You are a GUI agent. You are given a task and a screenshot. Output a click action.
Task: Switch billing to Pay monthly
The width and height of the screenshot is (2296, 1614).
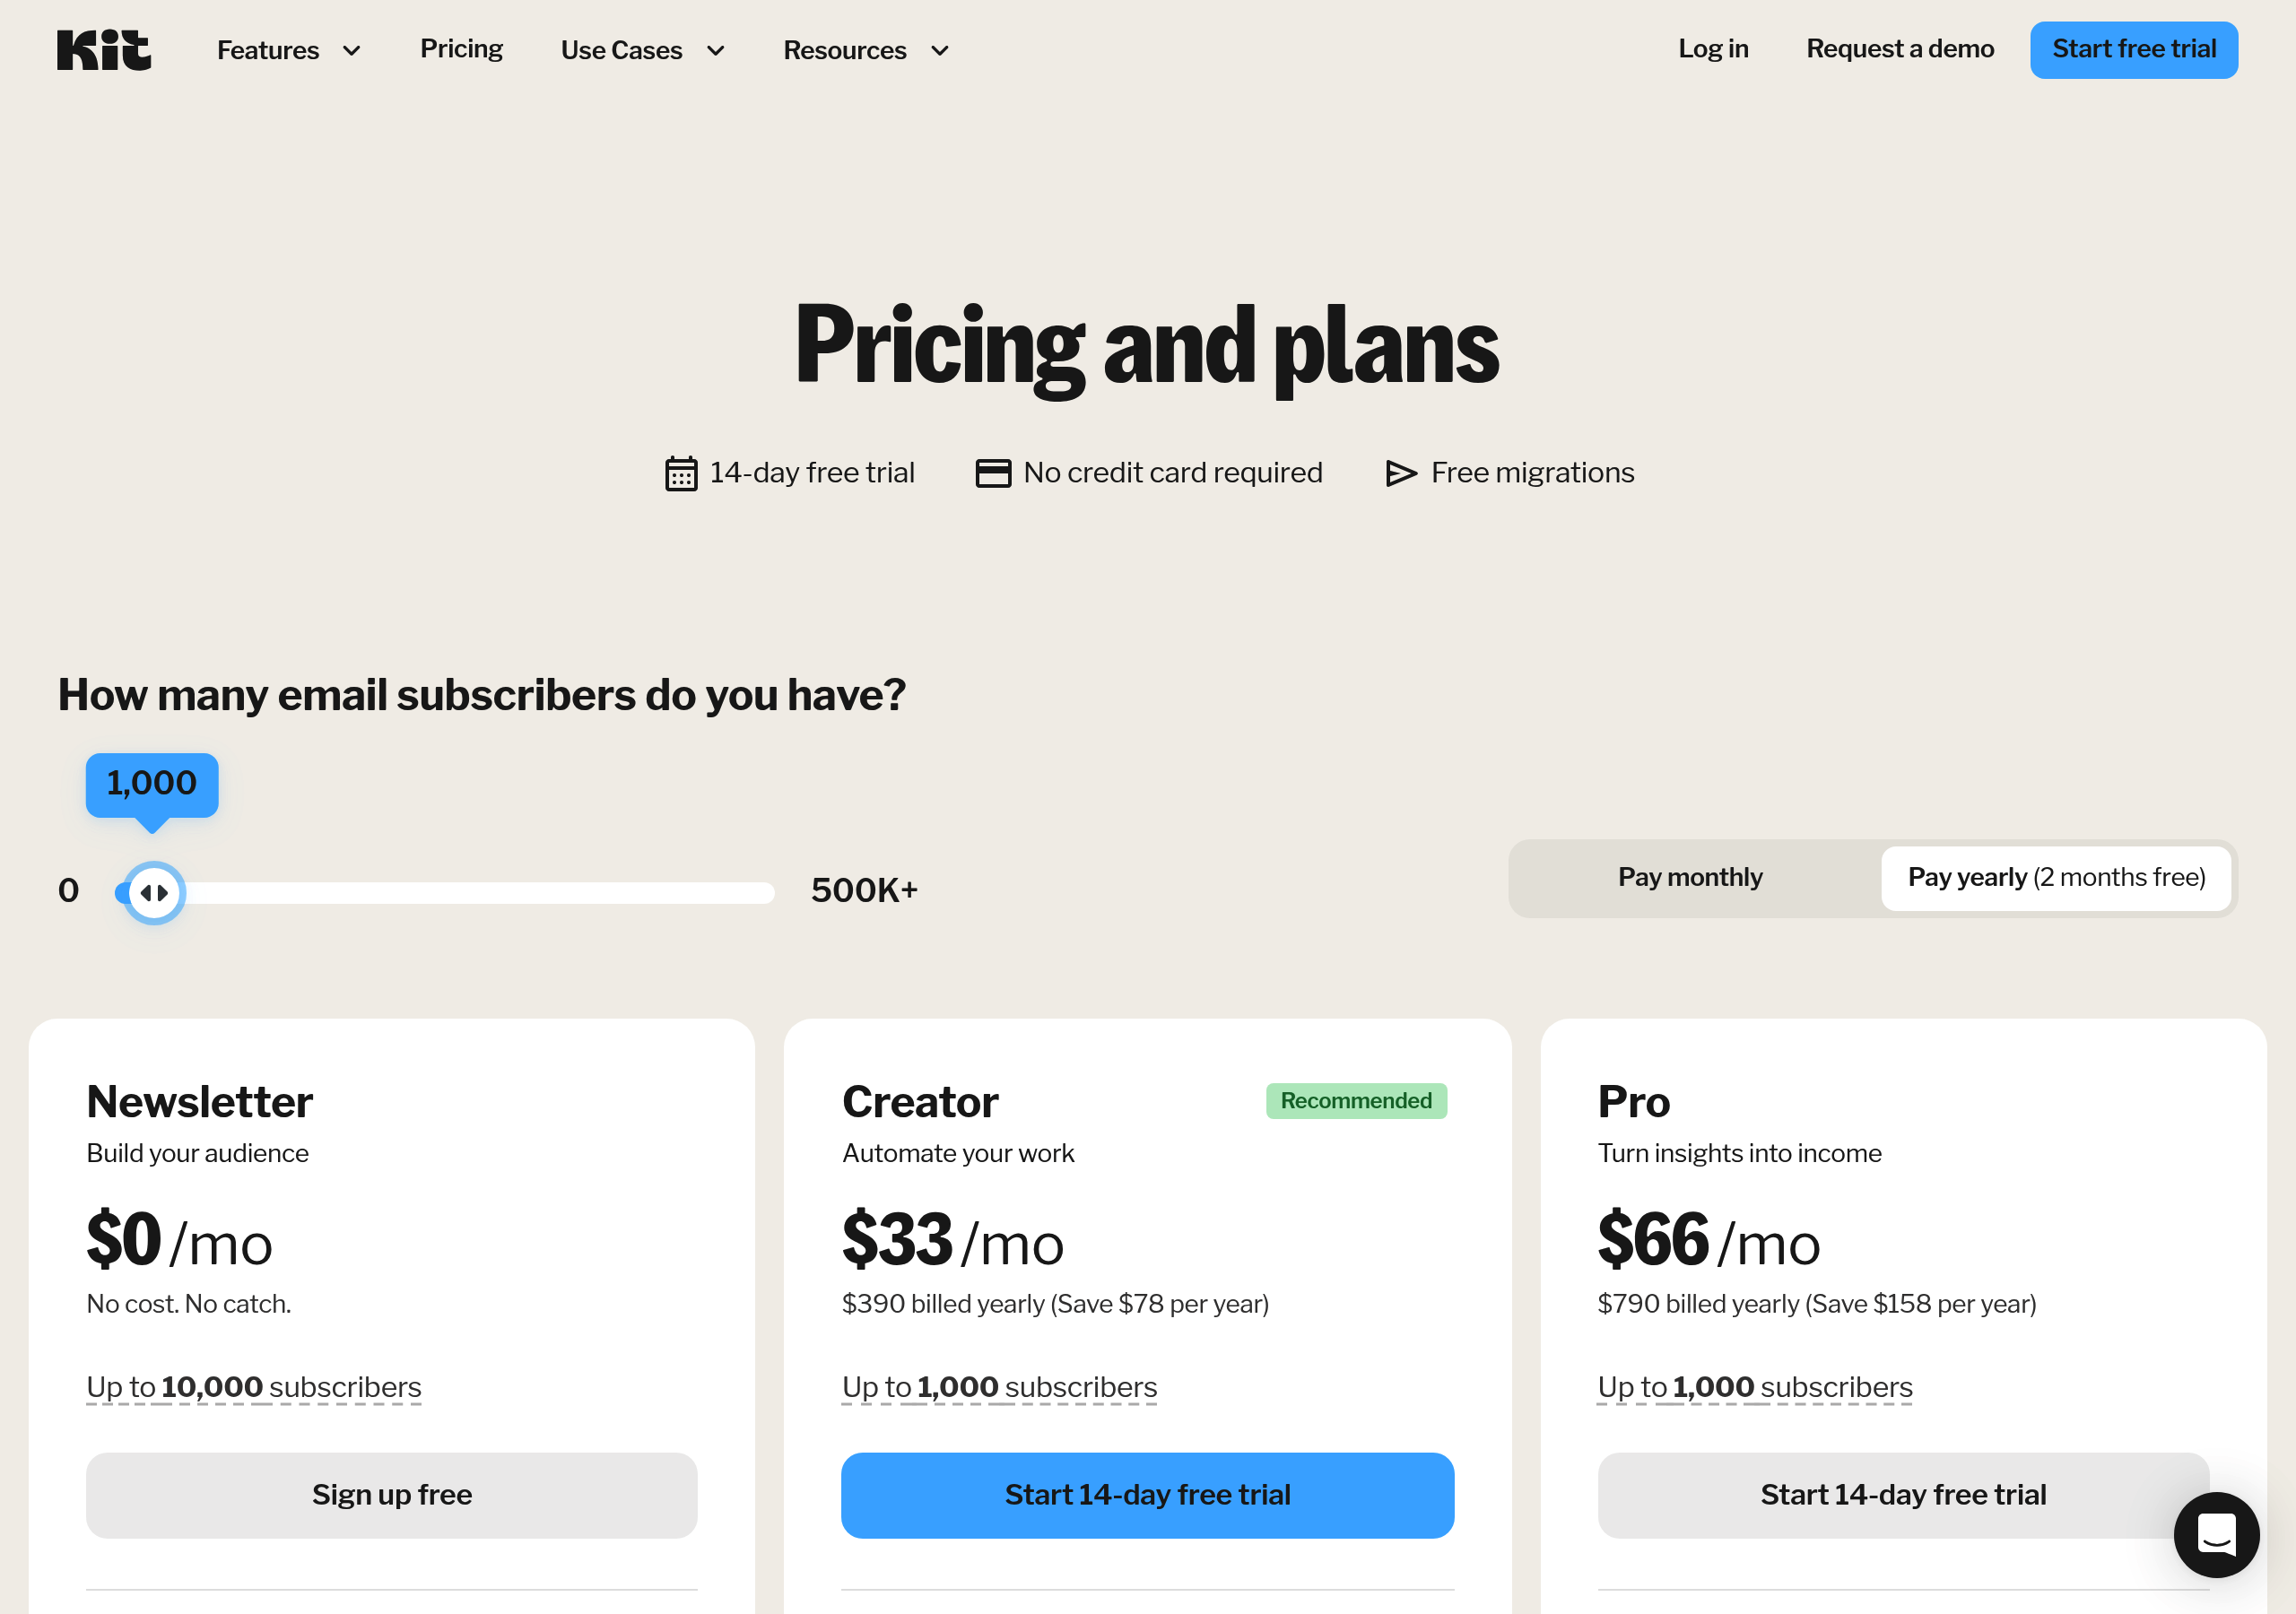(x=1689, y=877)
